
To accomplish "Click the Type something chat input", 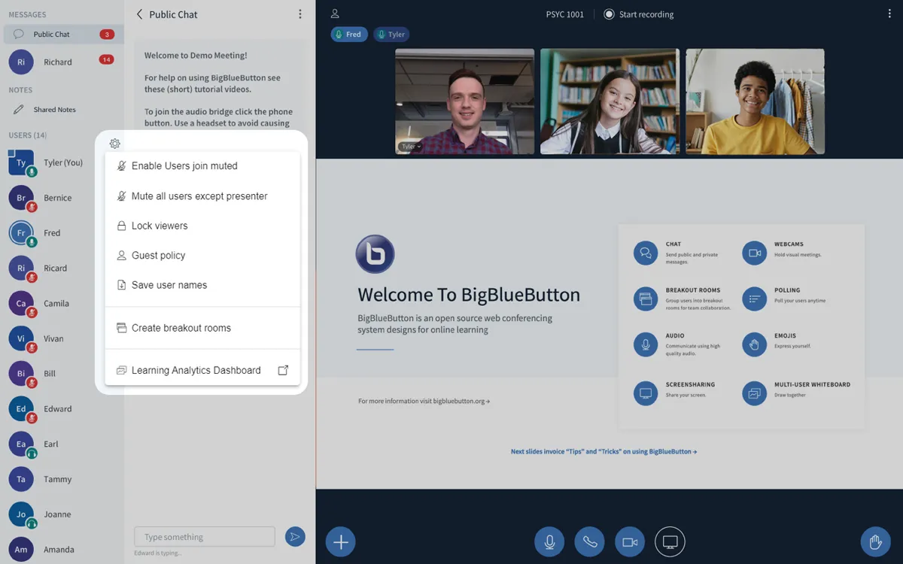I will point(205,537).
